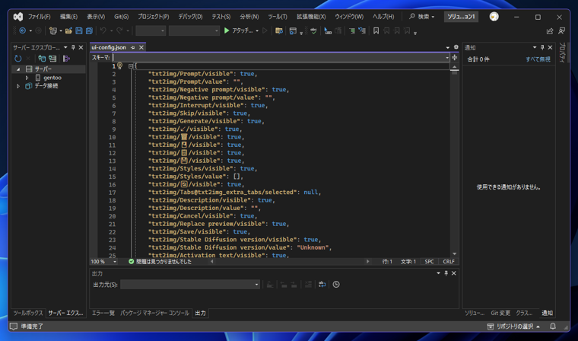Open the Git(G) menu
Image resolution: width=578 pixels, height=341 pixels.
pos(121,17)
